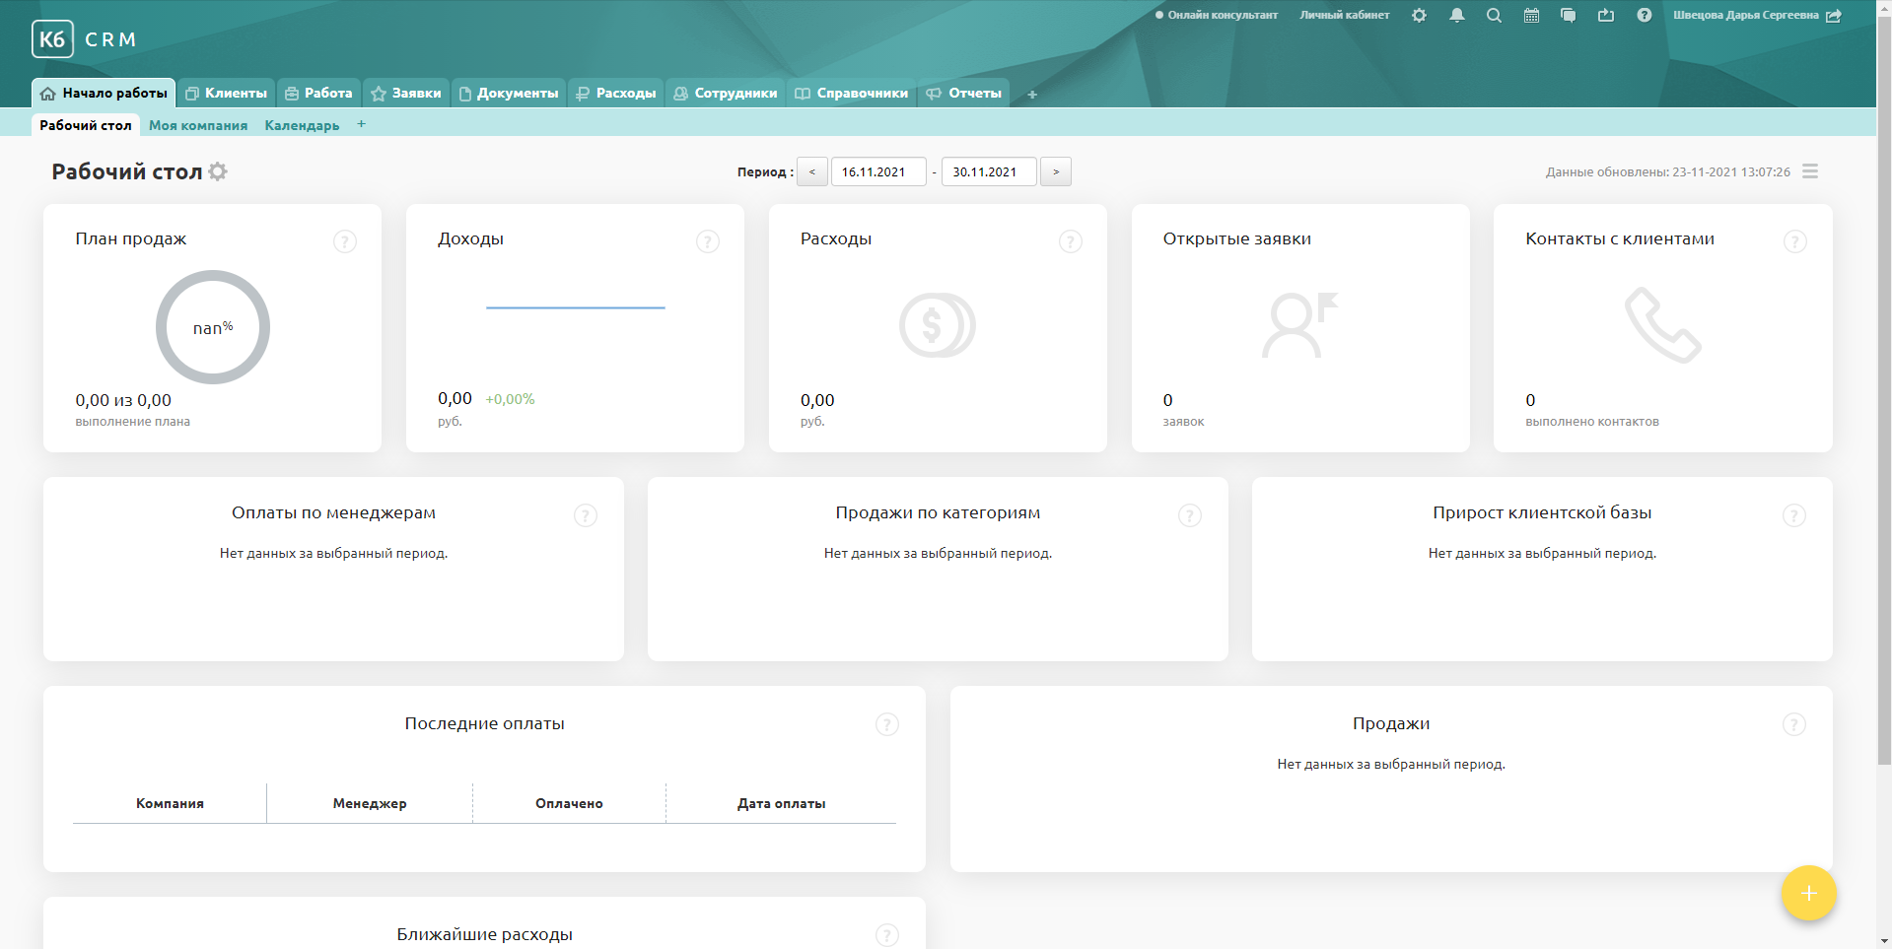Go to previous period with left arrow
This screenshot has height=949, width=1892.
click(812, 171)
